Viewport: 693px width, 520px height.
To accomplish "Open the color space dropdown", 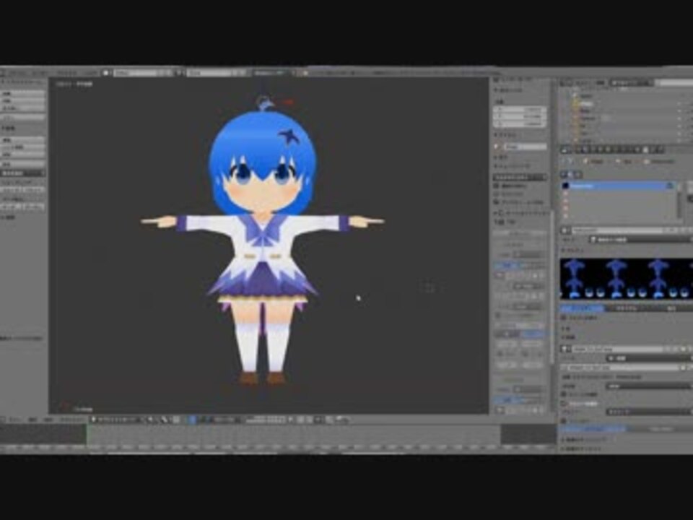I will pyautogui.click(x=650, y=386).
